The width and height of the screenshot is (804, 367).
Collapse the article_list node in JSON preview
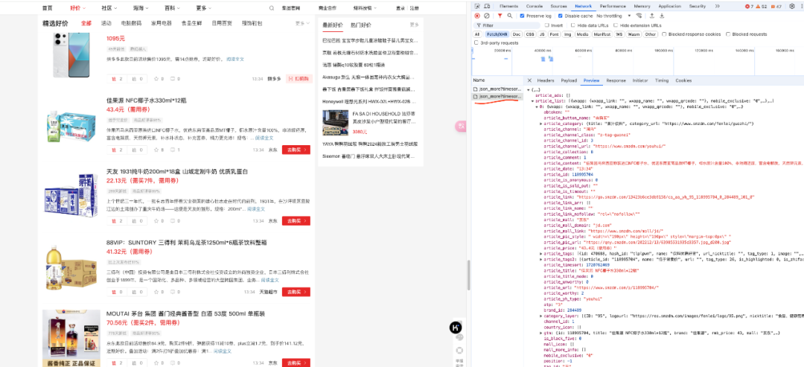click(x=532, y=101)
